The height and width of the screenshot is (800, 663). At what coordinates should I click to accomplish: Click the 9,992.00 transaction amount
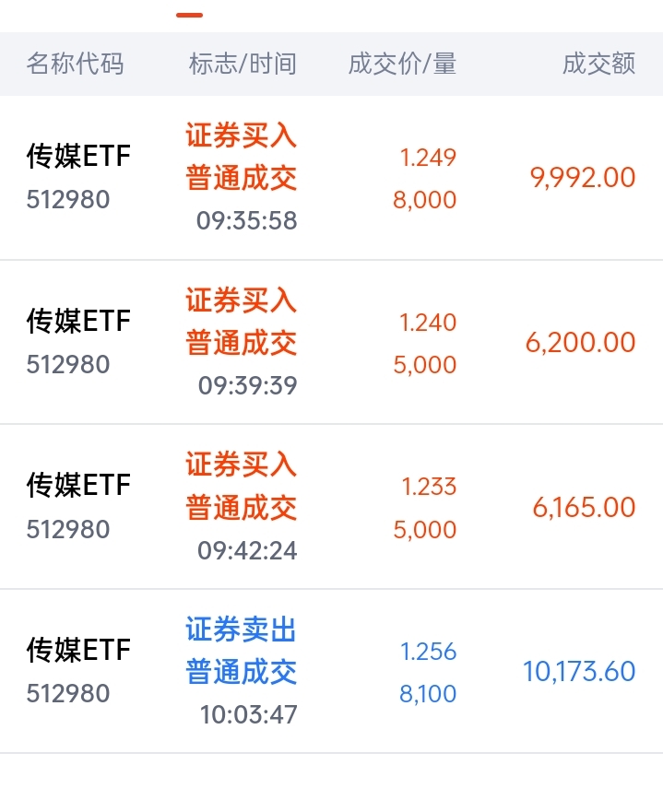click(583, 178)
